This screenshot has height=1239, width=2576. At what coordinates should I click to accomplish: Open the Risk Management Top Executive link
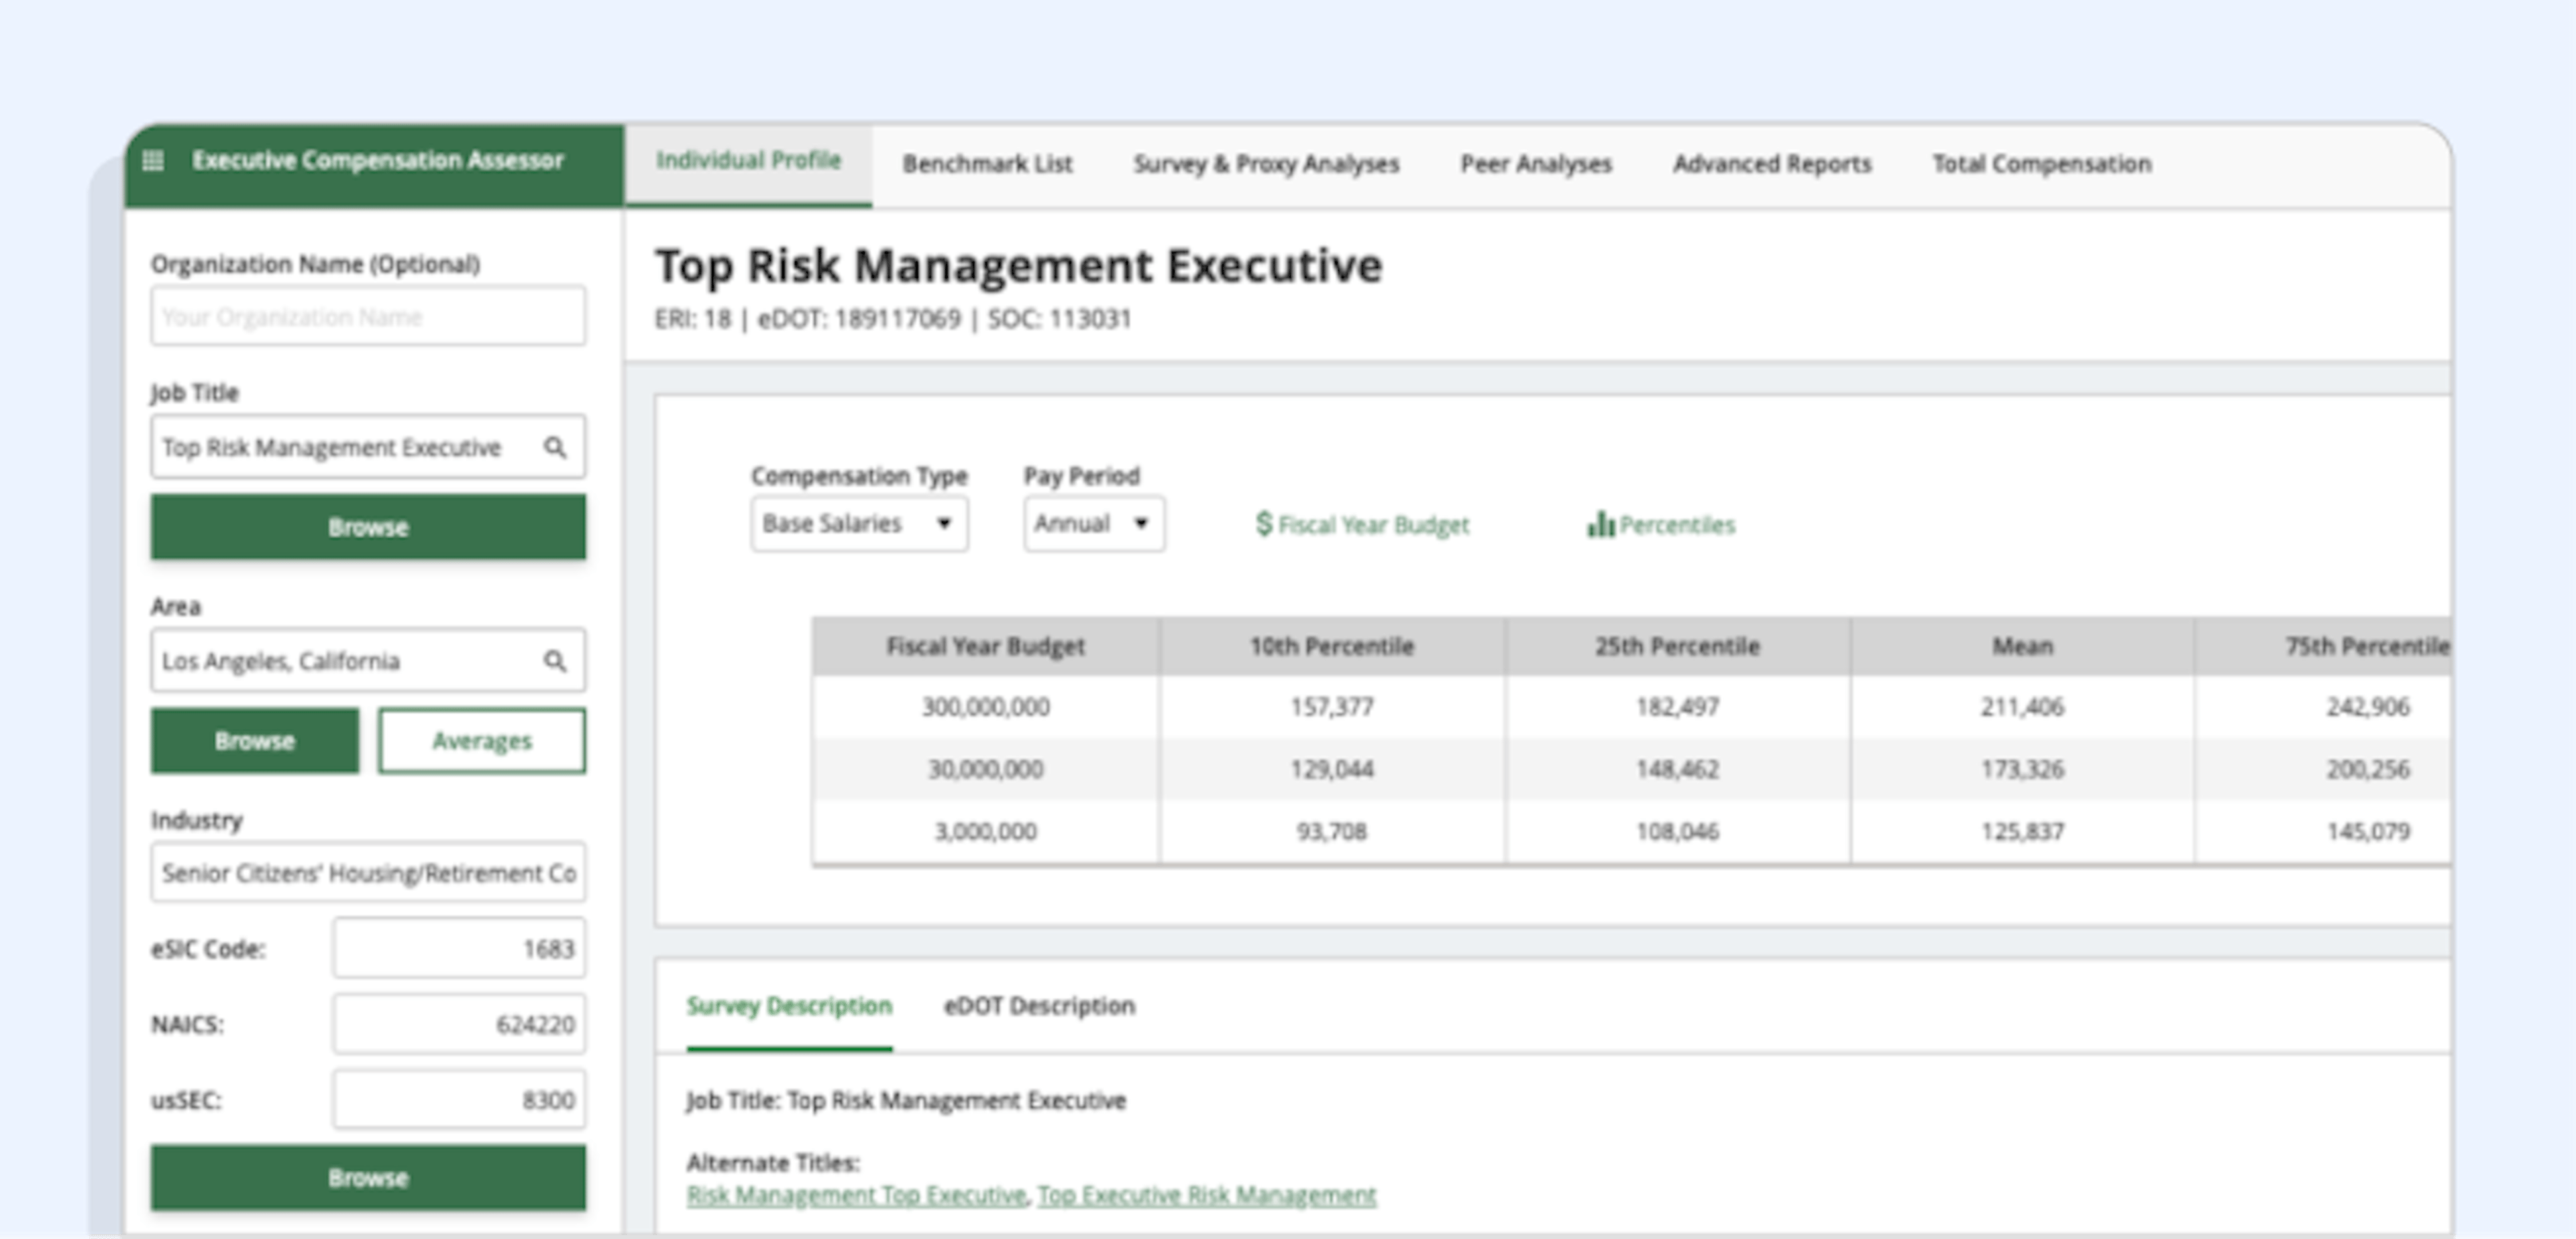pyautogui.click(x=856, y=1195)
